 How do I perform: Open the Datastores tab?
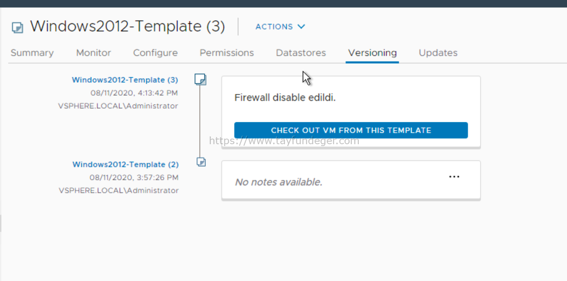pyautogui.click(x=300, y=53)
